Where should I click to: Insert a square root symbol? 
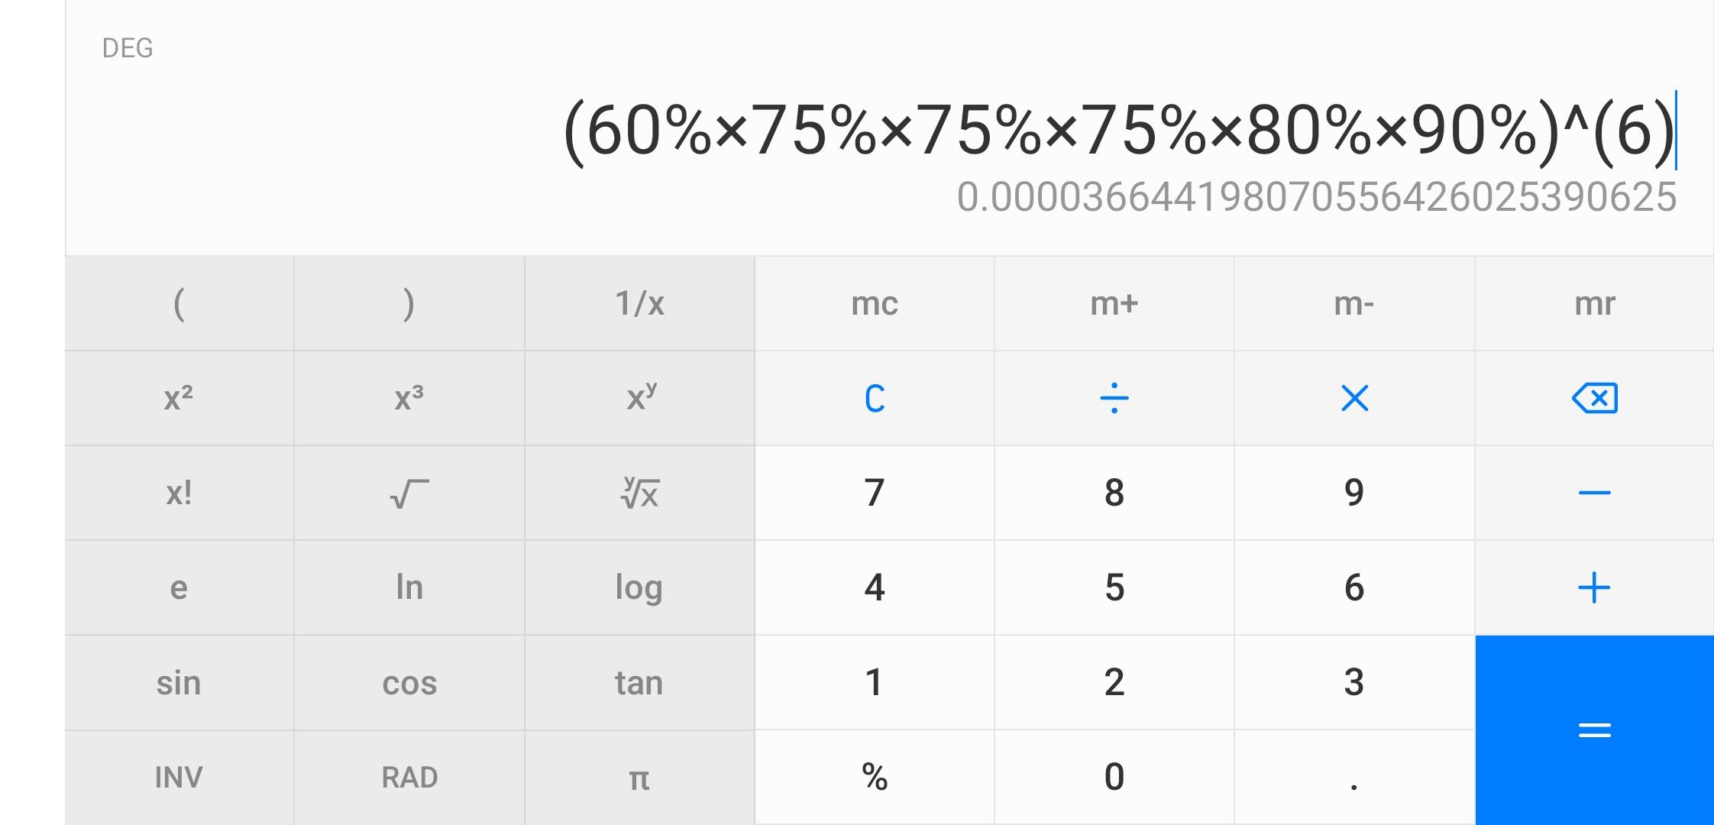409,493
